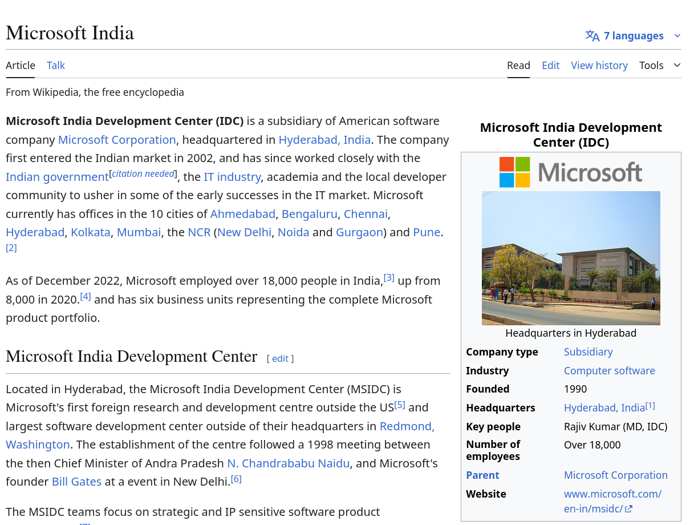Image resolution: width=690 pixels, height=525 pixels.
Task: Open the Hyderabad link in cities list
Action: [x=35, y=232]
